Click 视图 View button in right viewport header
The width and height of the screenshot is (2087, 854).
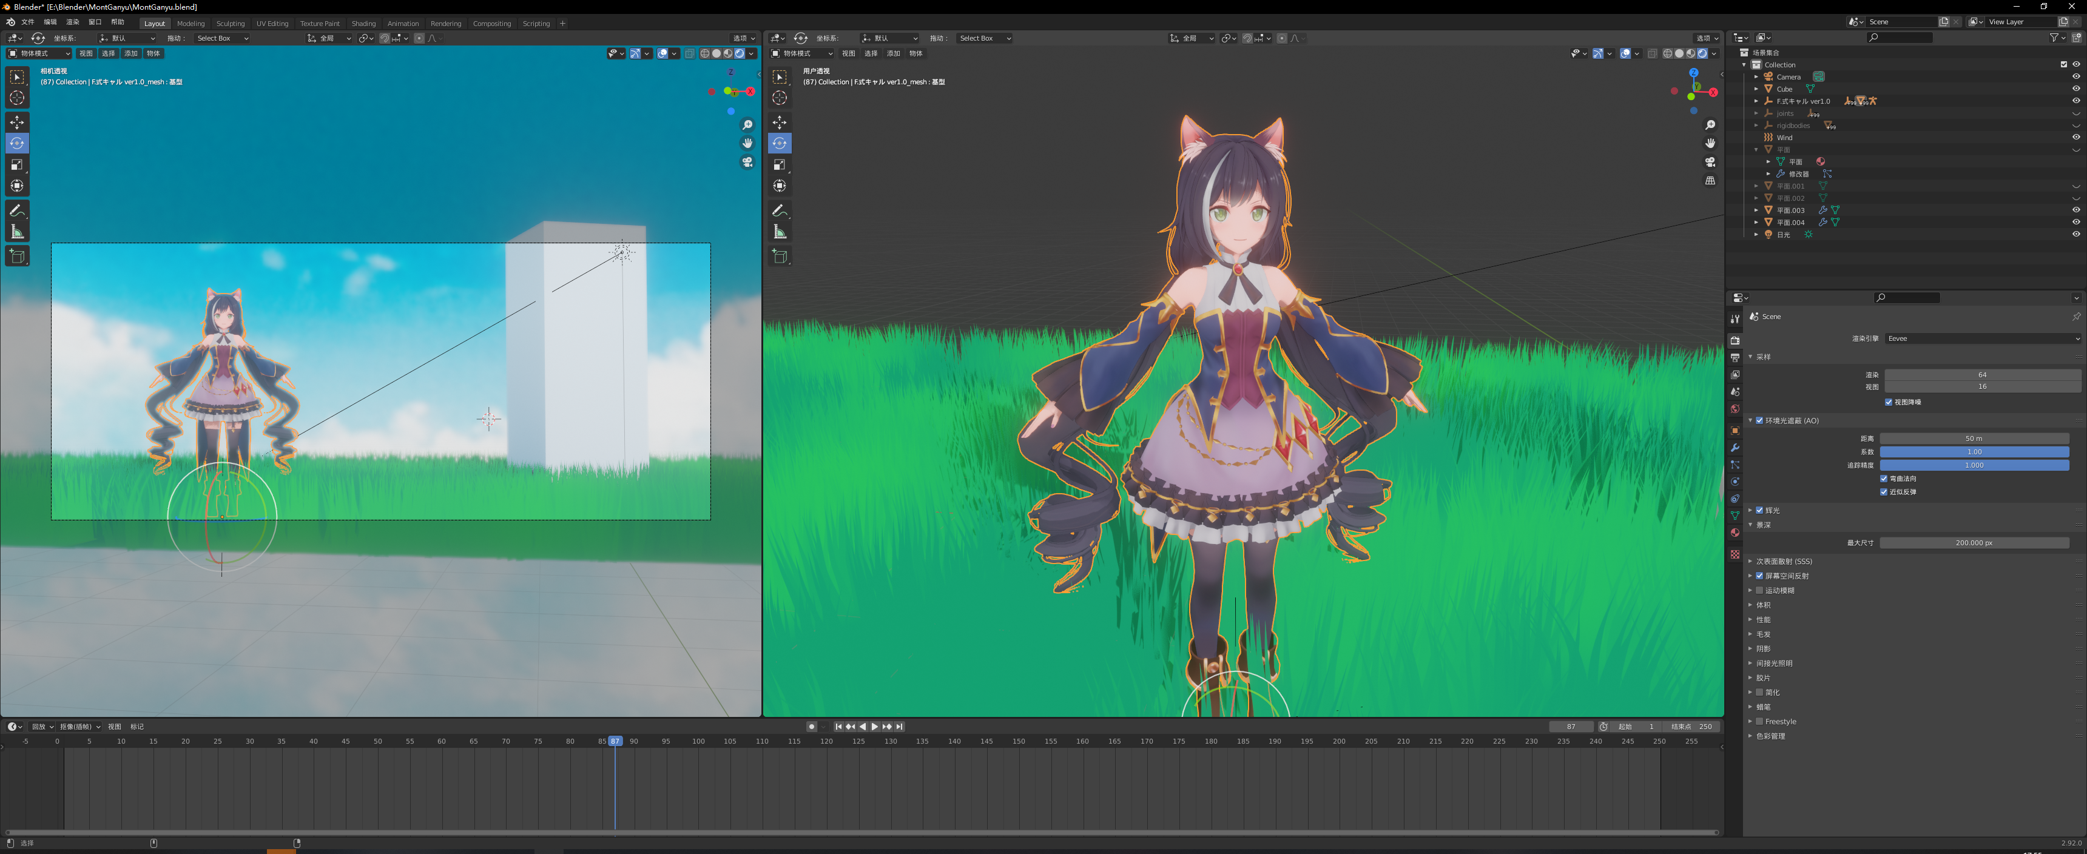pyautogui.click(x=848, y=53)
